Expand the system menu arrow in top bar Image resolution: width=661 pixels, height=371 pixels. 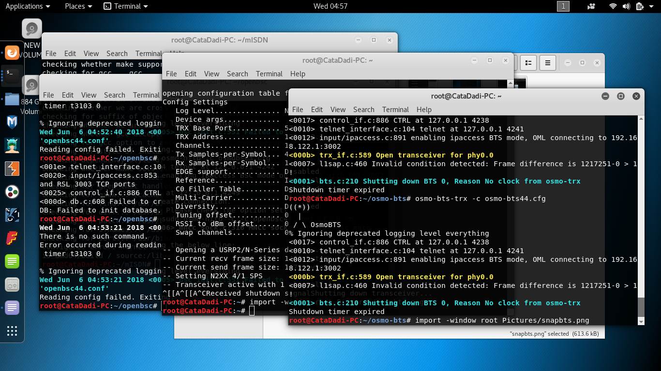(x=651, y=6)
